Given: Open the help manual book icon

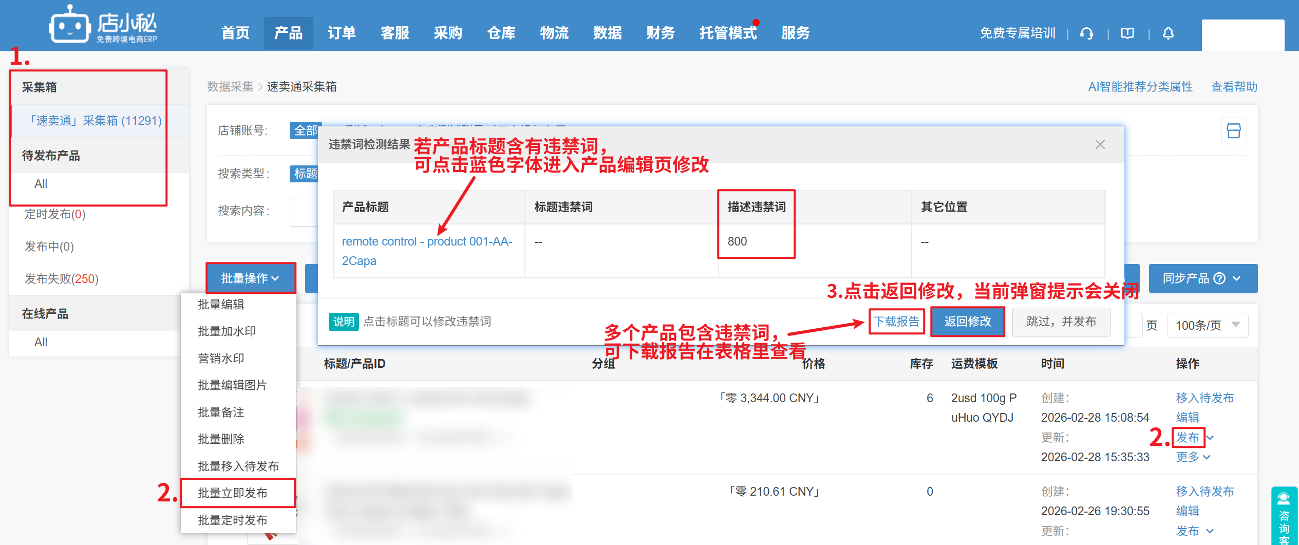Looking at the screenshot, I should [x=1127, y=33].
